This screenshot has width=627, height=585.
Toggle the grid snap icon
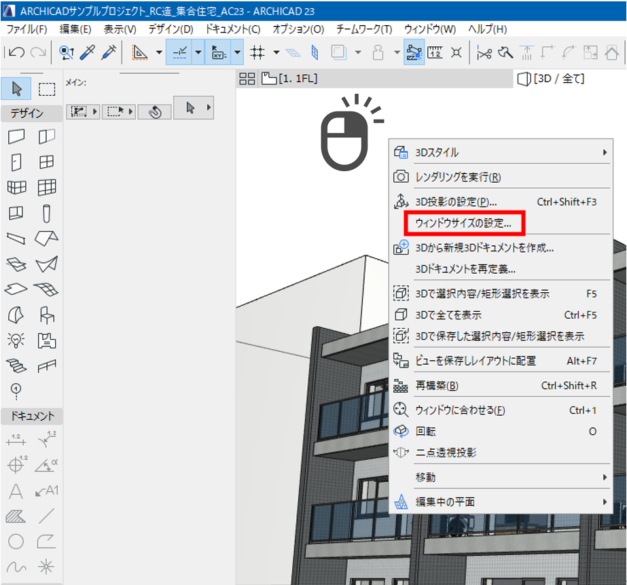point(257,52)
